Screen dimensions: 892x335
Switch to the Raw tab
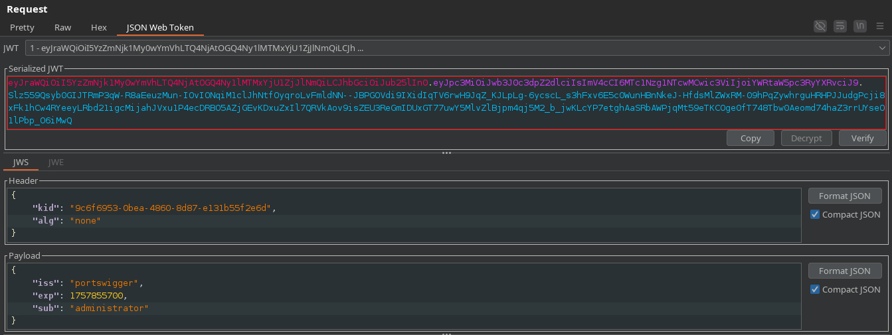click(x=63, y=27)
